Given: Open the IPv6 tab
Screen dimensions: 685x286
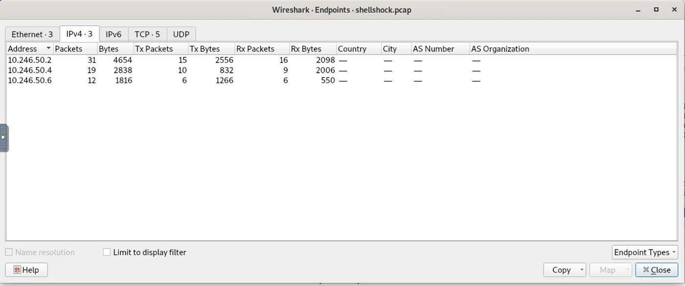Looking at the screenshot, I should (x=114, y=34).
